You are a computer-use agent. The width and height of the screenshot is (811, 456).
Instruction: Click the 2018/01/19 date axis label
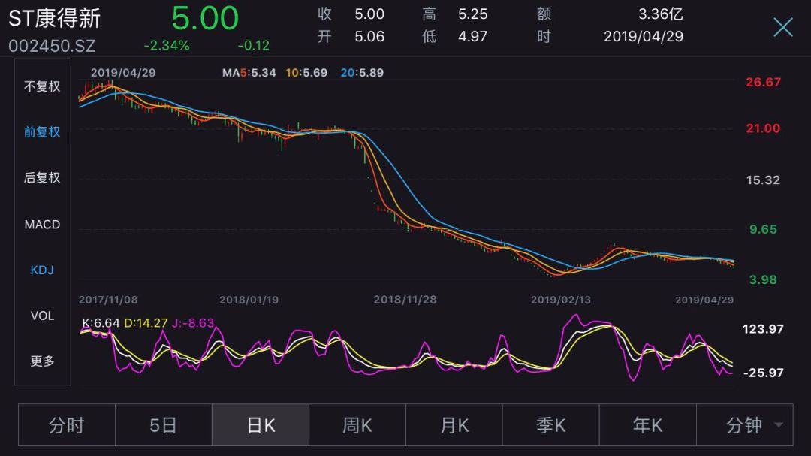[x=249, y=300]
